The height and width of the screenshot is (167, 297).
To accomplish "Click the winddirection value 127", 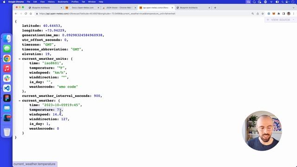I will [65, 119].
